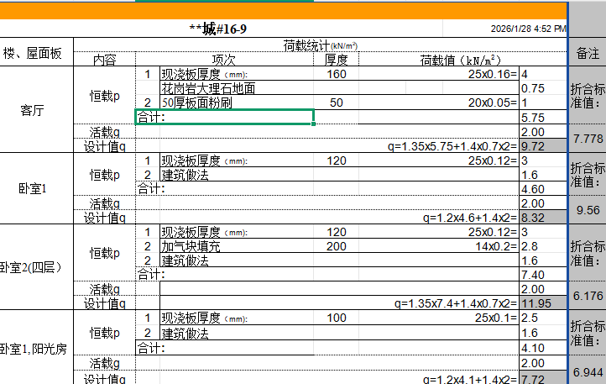This screenshot has height=384, width=606.
Task: Select the 荷载统计 header cell
Action: (x=321, y=45)
